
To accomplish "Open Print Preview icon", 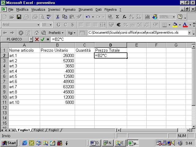I will coord(42,17).
